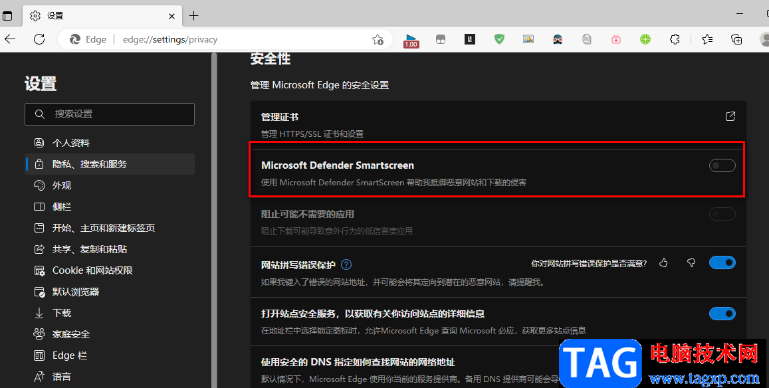Select 隐私、搜索和服务 in sidebar

coord(110,164)
